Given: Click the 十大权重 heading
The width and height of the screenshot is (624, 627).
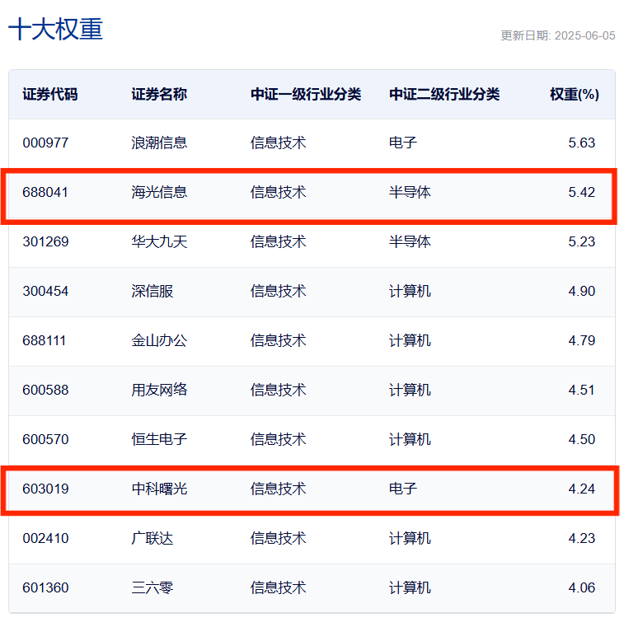Looking at the screenshot, I should click(x=55, y=30).
